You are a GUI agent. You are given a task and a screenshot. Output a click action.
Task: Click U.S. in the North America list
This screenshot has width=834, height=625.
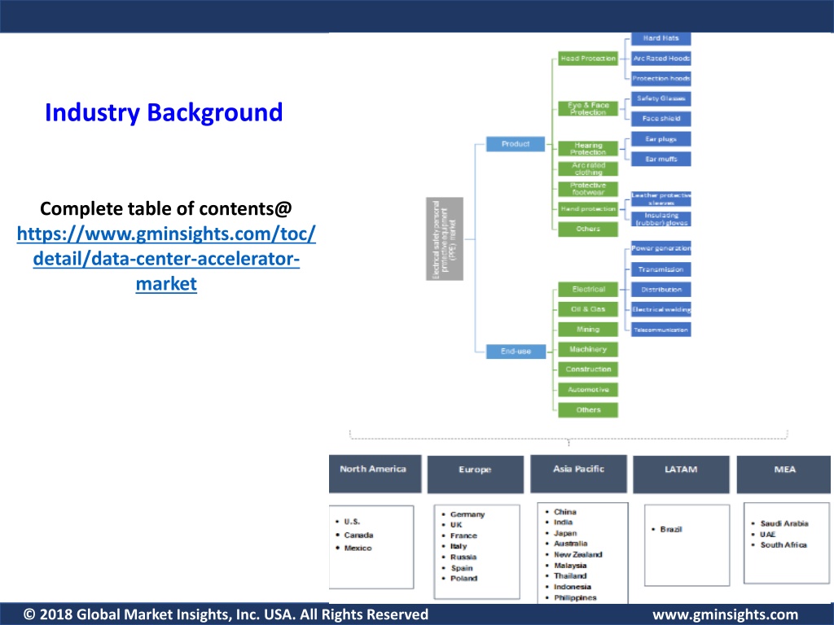tap(352, 522)
